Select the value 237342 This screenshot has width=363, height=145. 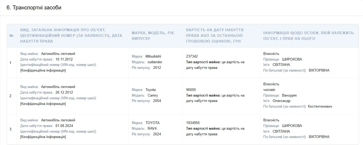tap(192, 56)
